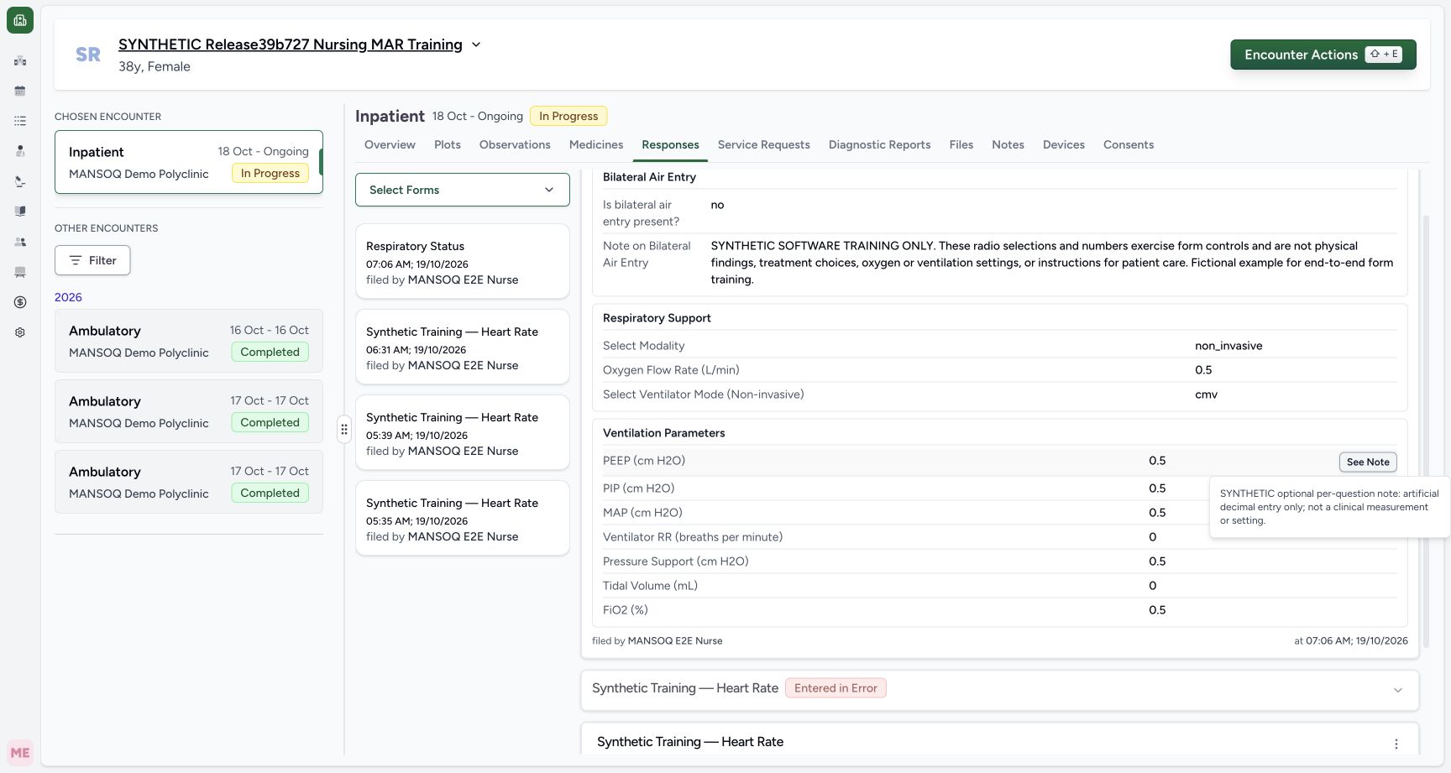This screenshot has height=773, width=1451.
Task: Select Heart Rate response at 06:31 AM
Action: coord(463,347)
